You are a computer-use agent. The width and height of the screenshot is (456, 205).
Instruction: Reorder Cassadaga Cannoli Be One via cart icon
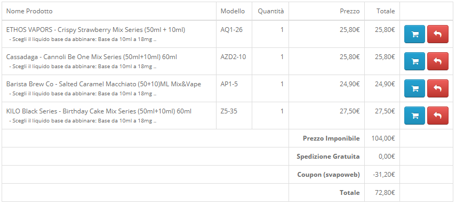pyautogui.click(x=414, y=61)
